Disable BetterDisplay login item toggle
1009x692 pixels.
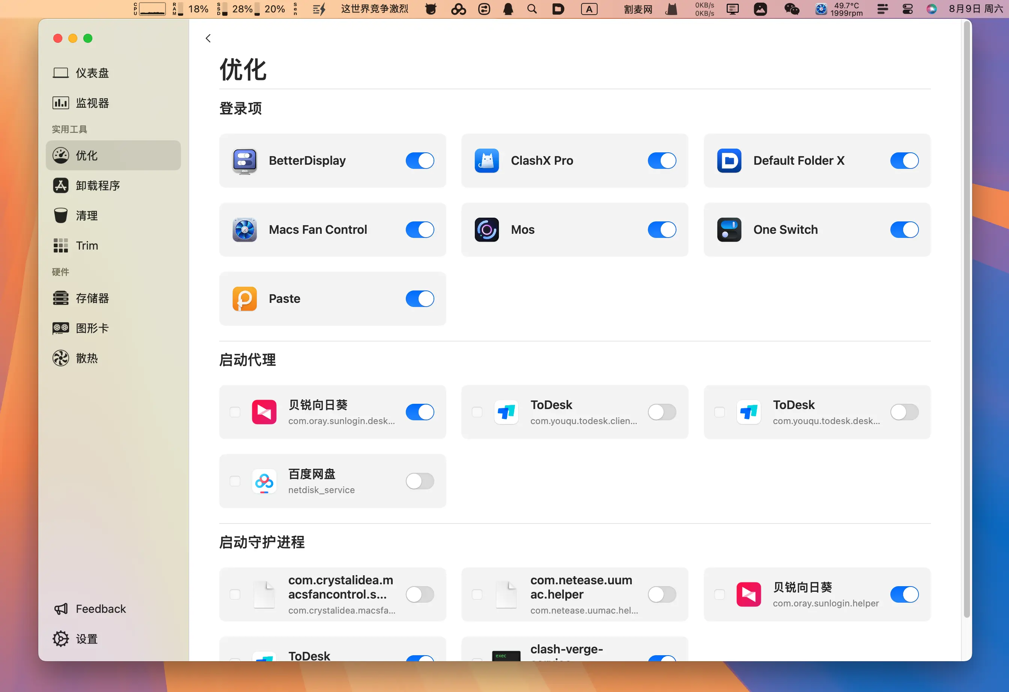point(419,161)
